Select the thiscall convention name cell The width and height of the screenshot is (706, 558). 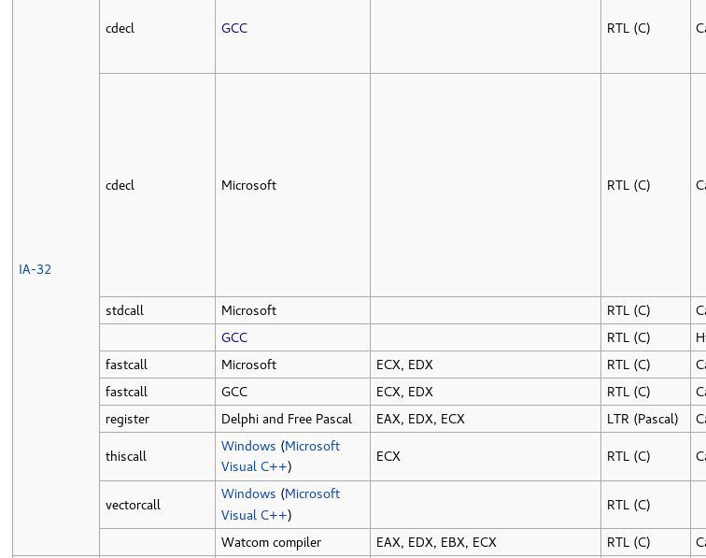(126, 456)
